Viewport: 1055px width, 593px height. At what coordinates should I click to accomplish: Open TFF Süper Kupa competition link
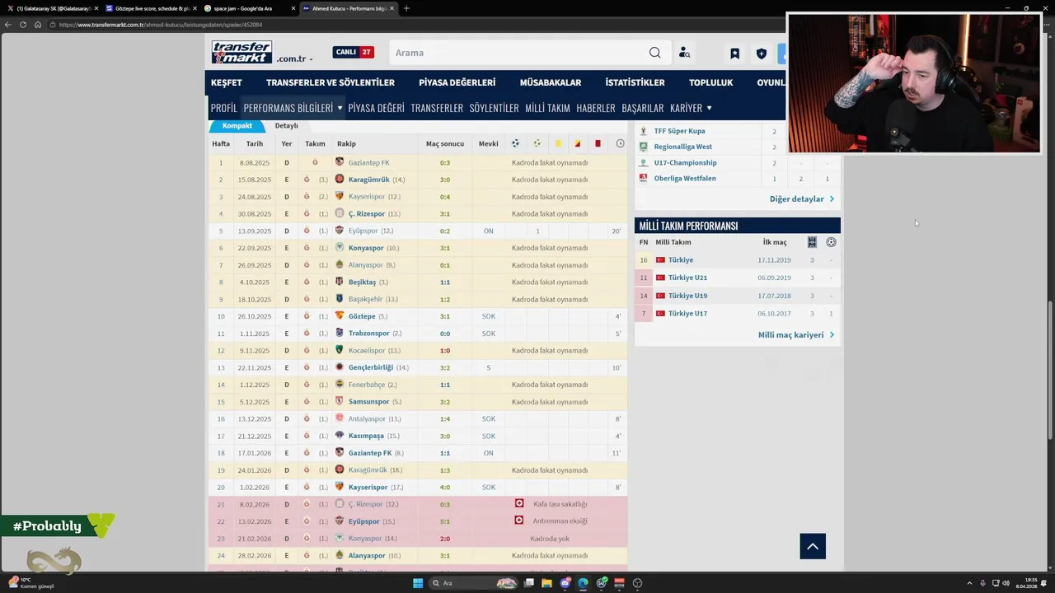(x=679, y=131)
